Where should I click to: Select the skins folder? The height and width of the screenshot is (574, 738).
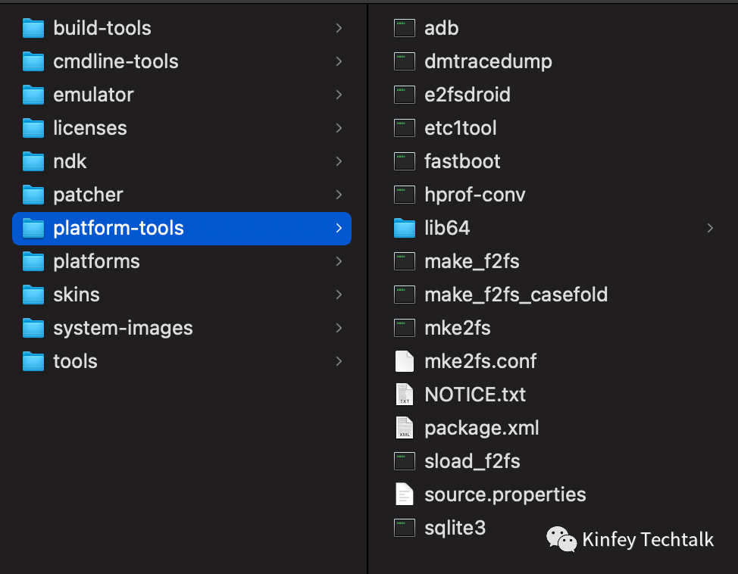click(76, 295)
